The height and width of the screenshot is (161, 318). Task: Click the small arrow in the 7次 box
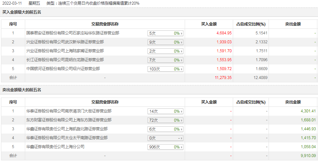(181, 60)
